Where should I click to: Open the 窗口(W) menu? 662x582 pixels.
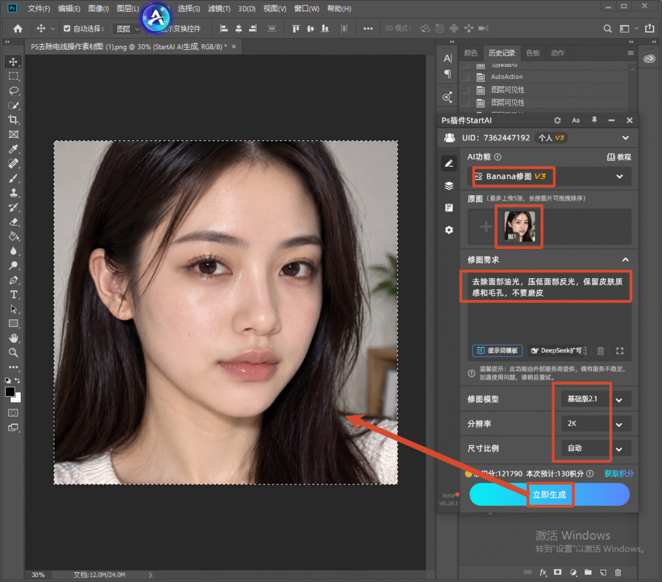coord(306,8)
